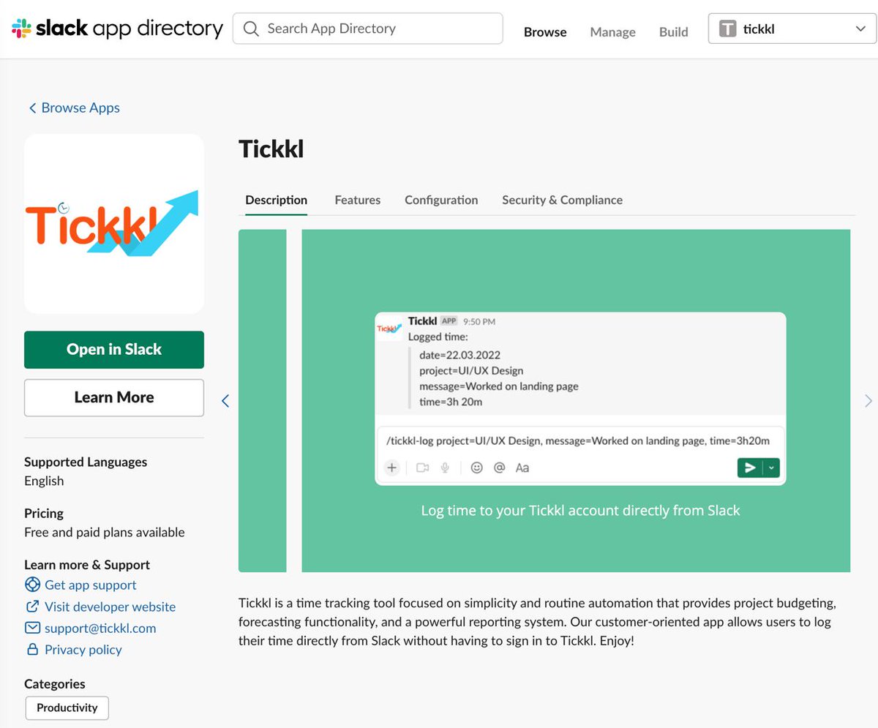
Task: Click the 9:50 PM message timestamp
Action: click(x=479, y=321)
